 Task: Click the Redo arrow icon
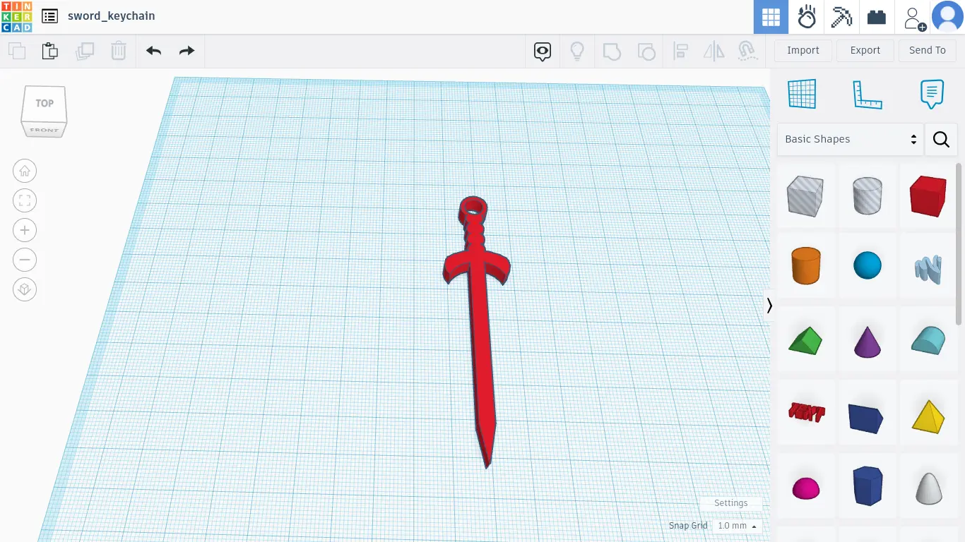tap(187, 51)
